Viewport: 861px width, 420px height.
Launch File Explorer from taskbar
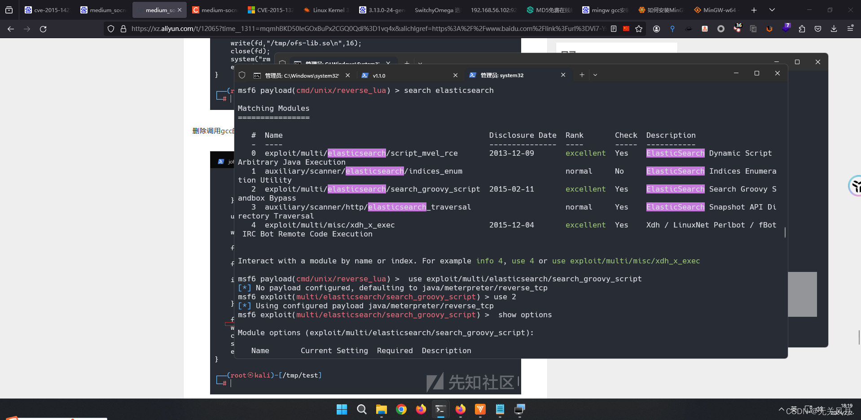click(381, 409)
